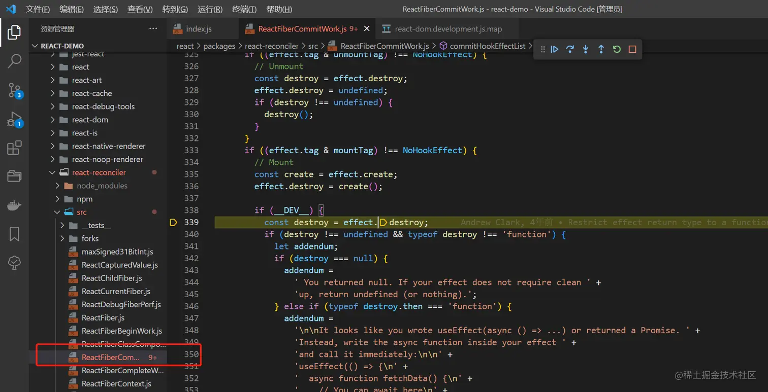This screenshot has height=392, width=768.
Task: Open the Search view in activity bar
Action: point(14,61)
